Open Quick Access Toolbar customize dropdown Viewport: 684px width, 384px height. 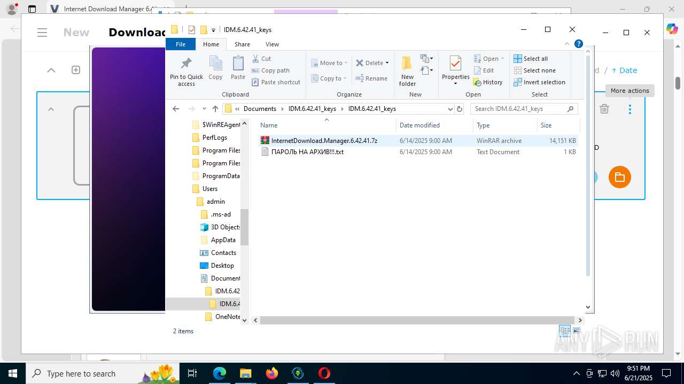point(213,30)
